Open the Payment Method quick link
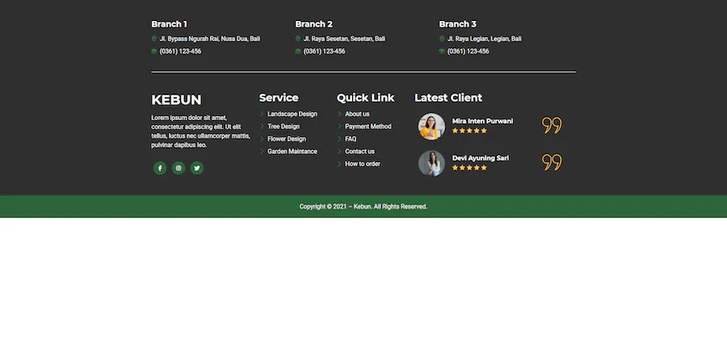The width and height of the screenshot is (727, 345). coord(368,127)
